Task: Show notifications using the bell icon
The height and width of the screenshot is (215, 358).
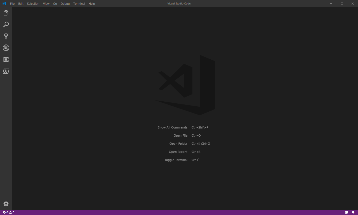Action: 353,212
